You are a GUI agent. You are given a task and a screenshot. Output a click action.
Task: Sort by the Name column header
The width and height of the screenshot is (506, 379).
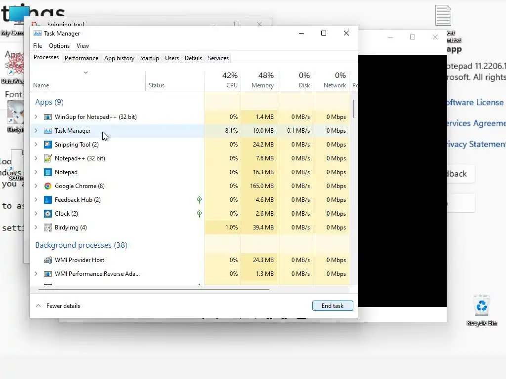pyautogui.click(x=88, y=80)
